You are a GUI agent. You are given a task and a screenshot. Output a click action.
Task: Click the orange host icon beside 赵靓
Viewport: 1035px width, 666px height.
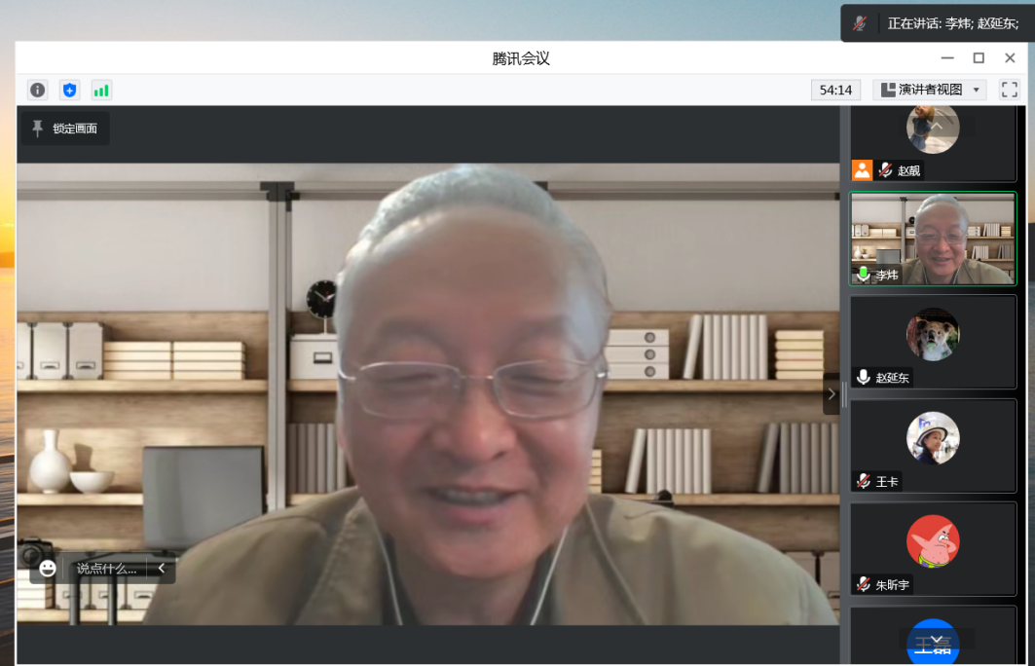pyautogui.click(x=862, y=170)
